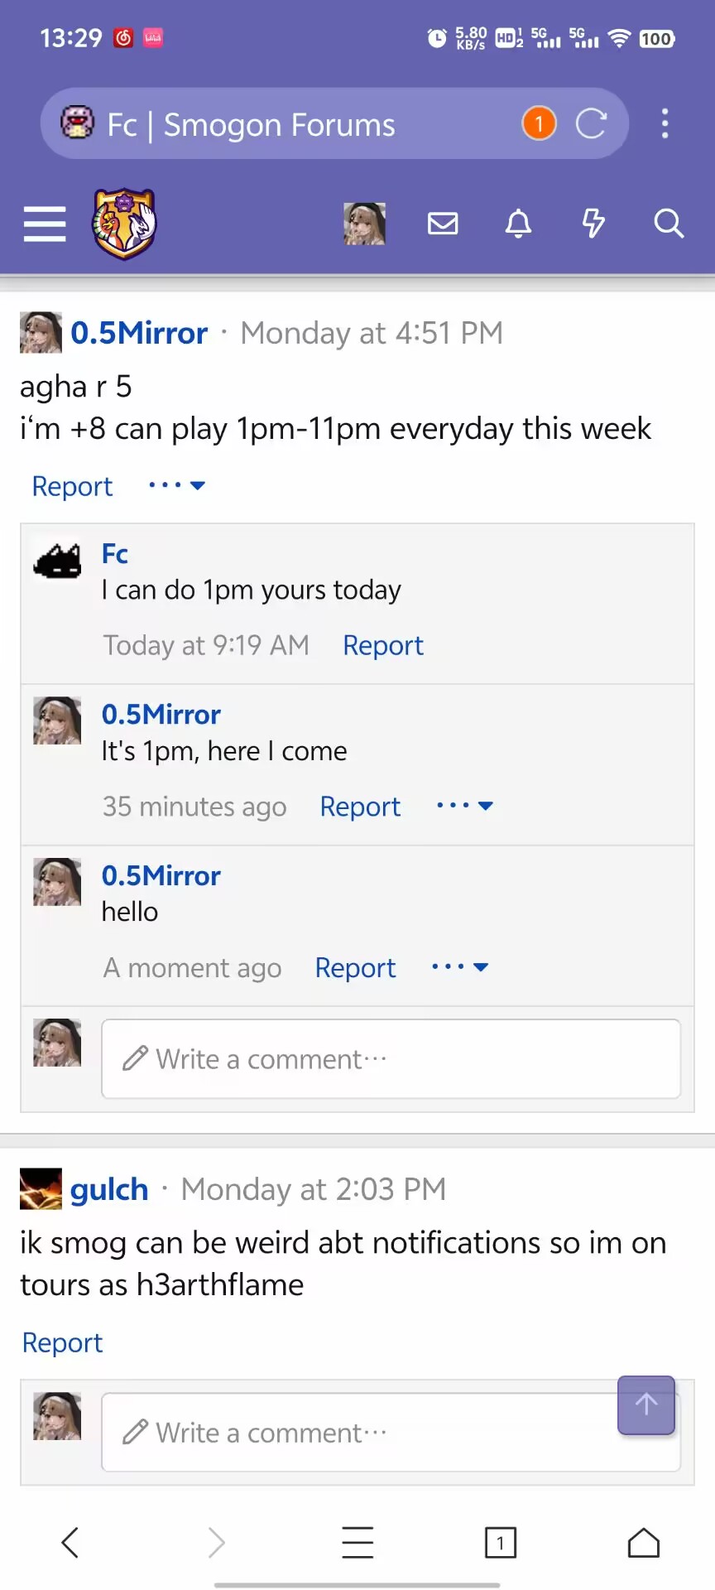Open gulch's profile link
Screen dimensions: 715x1590
coord(109,1189)
